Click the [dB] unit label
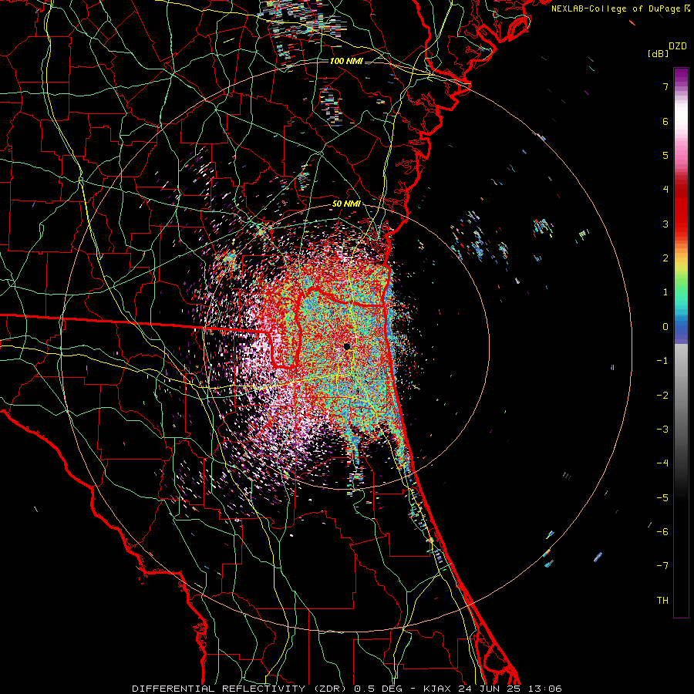 pos(658,53)
